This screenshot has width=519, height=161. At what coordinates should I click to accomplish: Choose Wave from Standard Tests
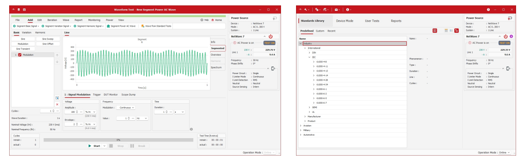coord(157,26)
